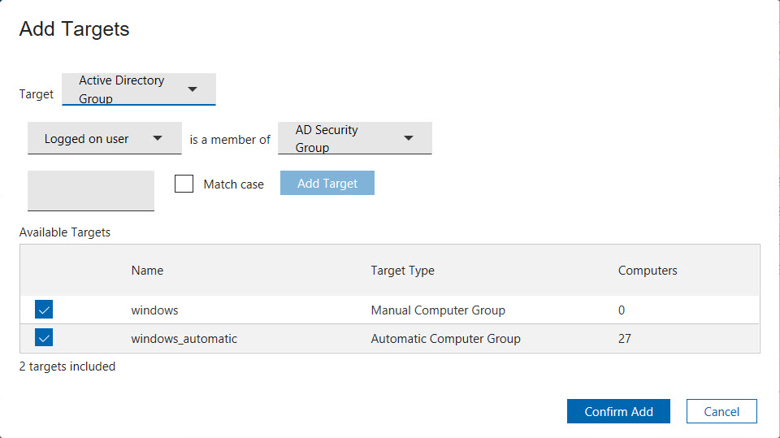Click the 'Match case' label

[233, 184]
